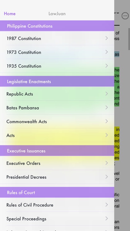Tap the more options ellipsis icon
This screenshot has height=231, width=130.
[125, 16]
